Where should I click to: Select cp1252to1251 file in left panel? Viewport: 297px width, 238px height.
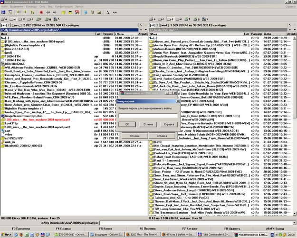(x=14, y=139)
